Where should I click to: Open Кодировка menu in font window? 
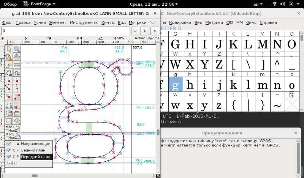click(180, 22)
